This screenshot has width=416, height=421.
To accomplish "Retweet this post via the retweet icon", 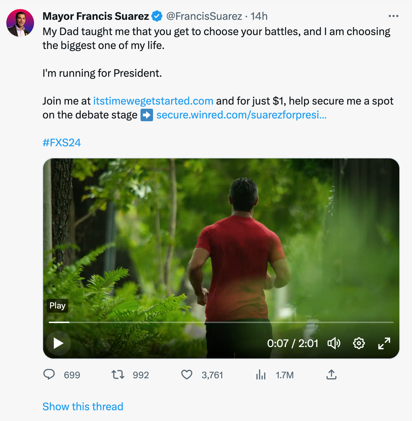I will 118,374.
